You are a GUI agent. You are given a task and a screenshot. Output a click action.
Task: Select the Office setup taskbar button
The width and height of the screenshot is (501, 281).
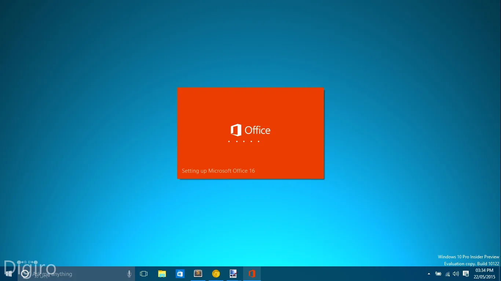[x=252, y=274]
